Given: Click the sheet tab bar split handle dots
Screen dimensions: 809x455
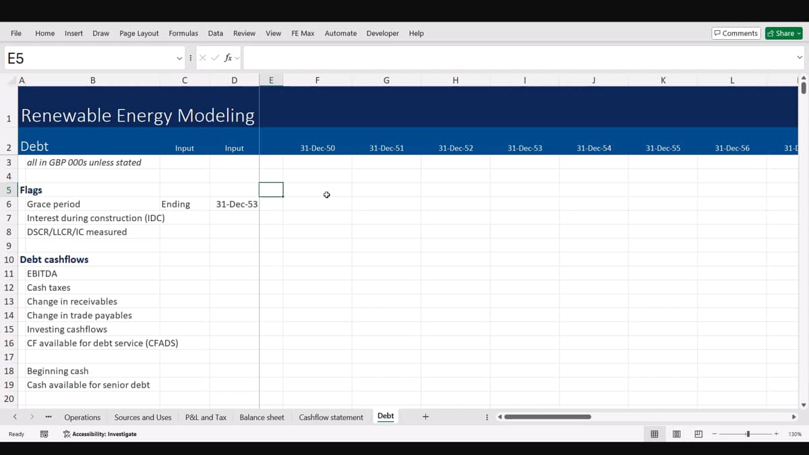Looking at the screenshot, I should (487, 417).
